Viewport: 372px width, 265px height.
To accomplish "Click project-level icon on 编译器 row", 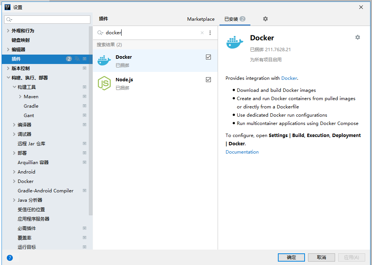I will pos(84,125).
